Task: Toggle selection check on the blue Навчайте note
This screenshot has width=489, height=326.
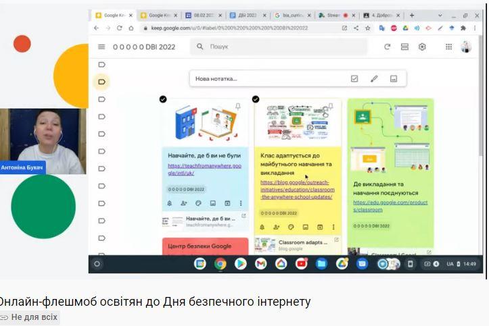Action: [x=163, y=99]
